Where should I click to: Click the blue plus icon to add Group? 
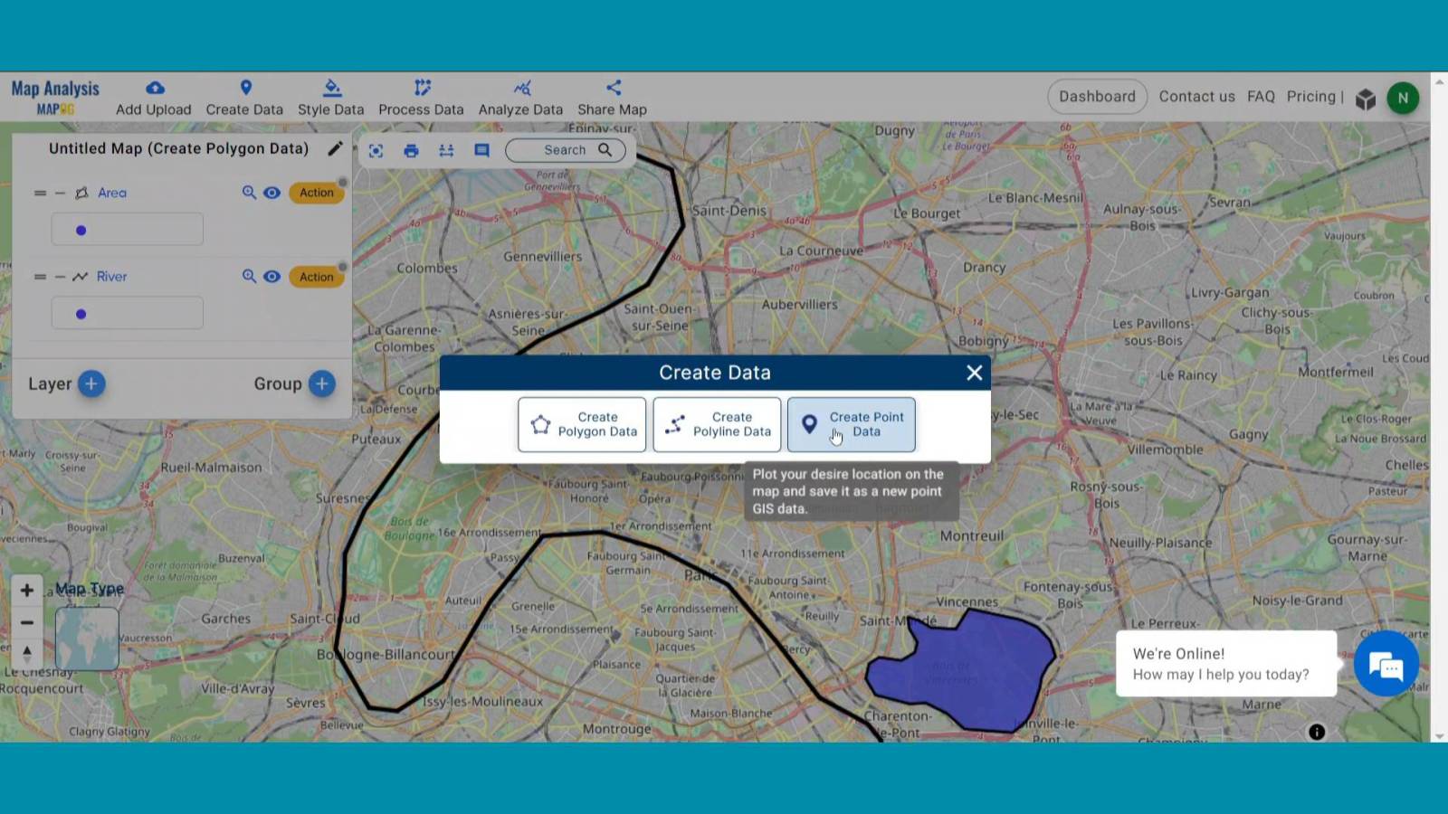coord(321,383)
